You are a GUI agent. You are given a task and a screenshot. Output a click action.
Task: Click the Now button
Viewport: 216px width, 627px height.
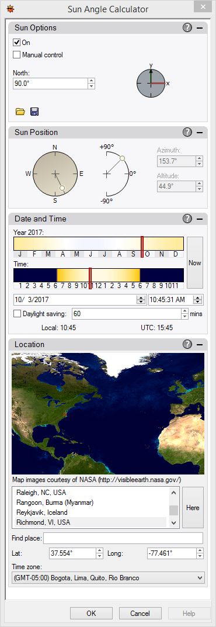coord(195,263)
